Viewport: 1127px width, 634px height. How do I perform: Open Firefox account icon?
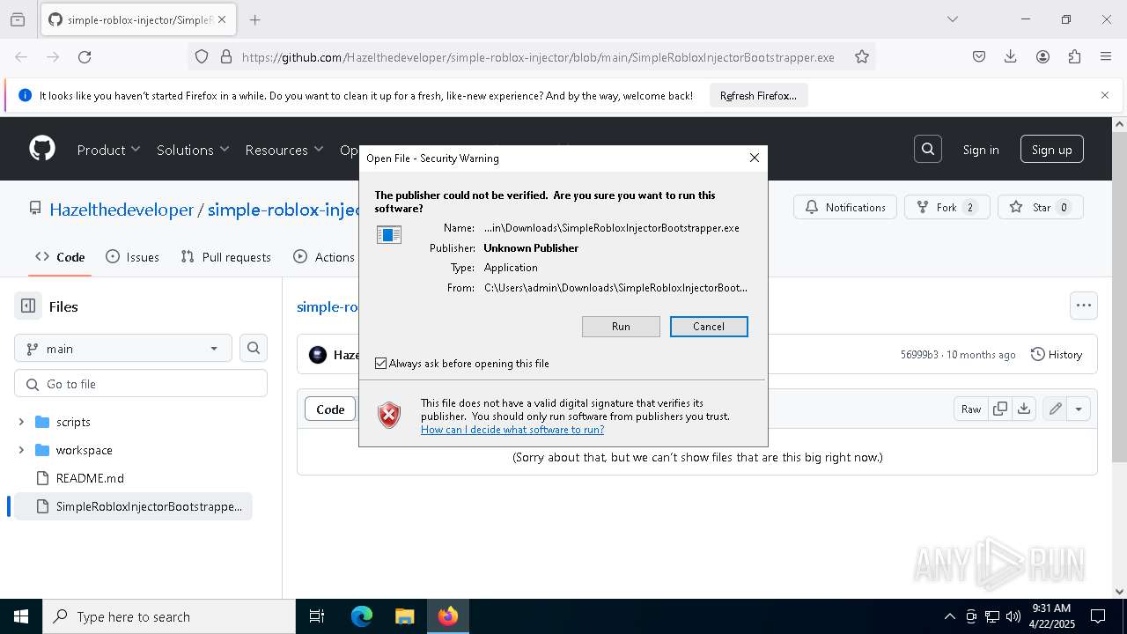(1042, 56)
